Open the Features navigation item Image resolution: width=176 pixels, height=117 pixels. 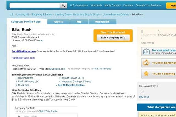pos(128,5)
